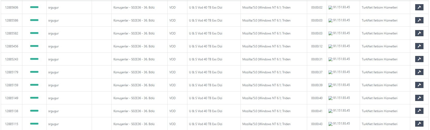This screenshot has height=130, width=430.
Task: Open wrench action for activity 12885159
Action: coord(419,85)
